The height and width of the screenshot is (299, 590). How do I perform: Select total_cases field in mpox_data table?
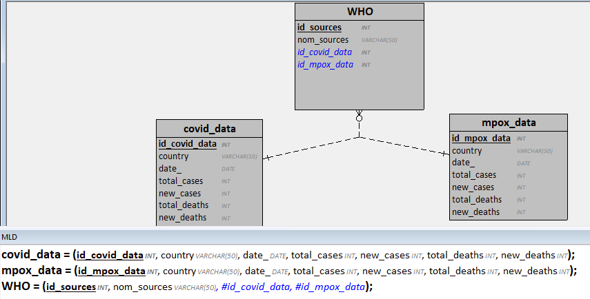(474, 175)
